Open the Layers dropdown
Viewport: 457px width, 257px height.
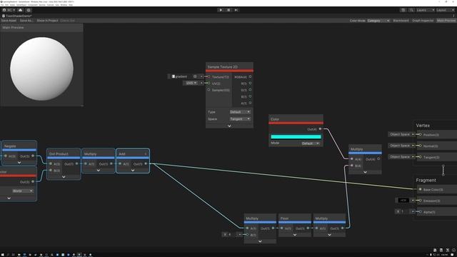coord(426,10)
